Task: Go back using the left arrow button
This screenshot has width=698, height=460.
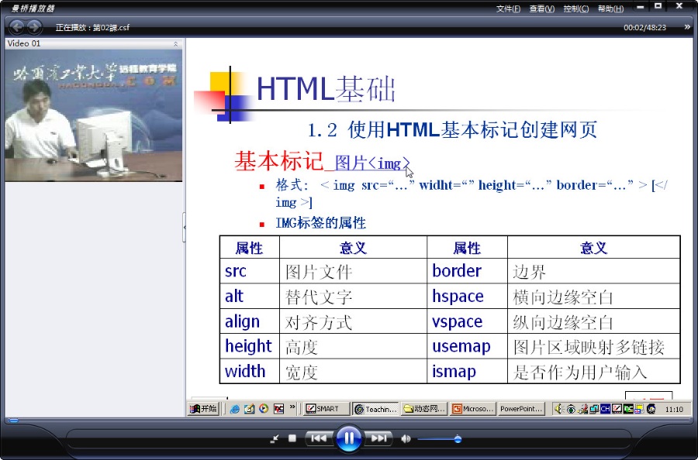Action: pyautogui.click(x=16, y=27)
